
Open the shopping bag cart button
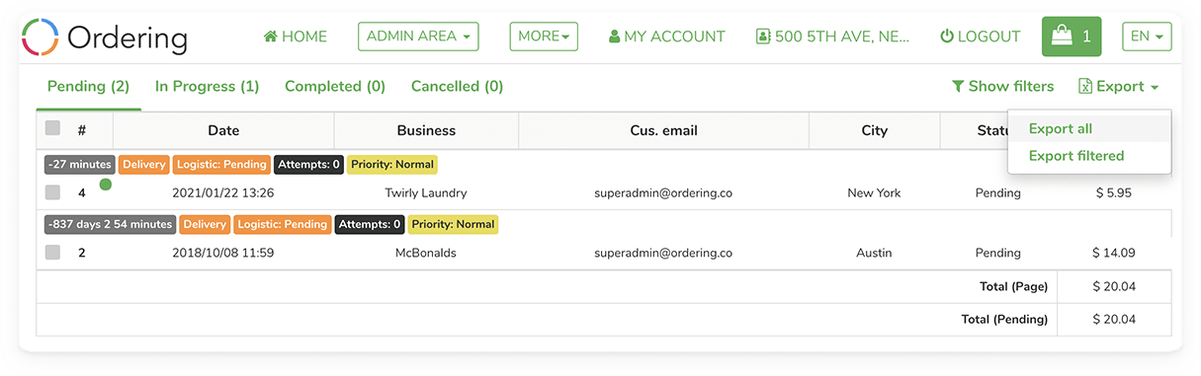[1072, 37]
